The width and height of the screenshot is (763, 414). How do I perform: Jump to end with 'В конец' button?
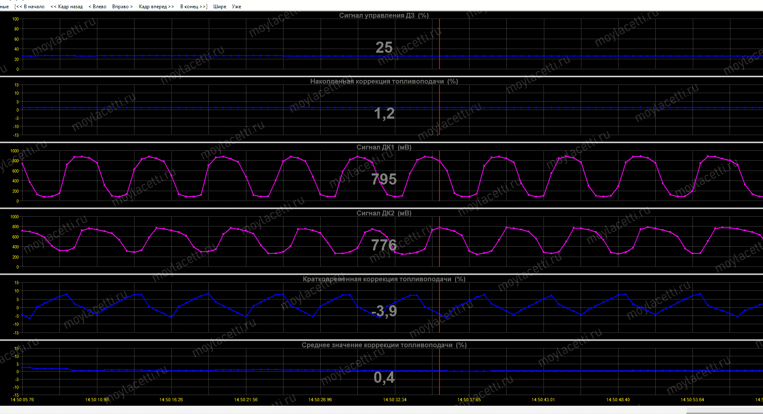click(x=194, y=7)
